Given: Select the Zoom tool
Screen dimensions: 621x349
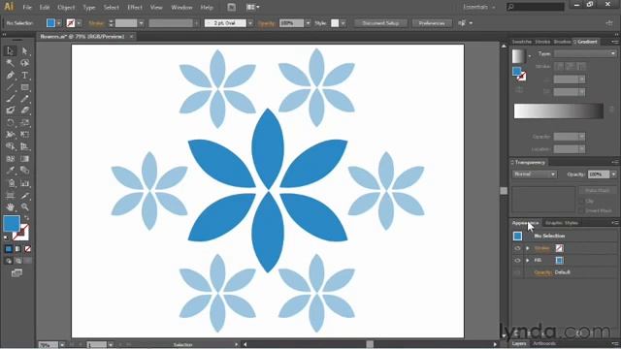Looking at the screenshot, I should 24,206.
